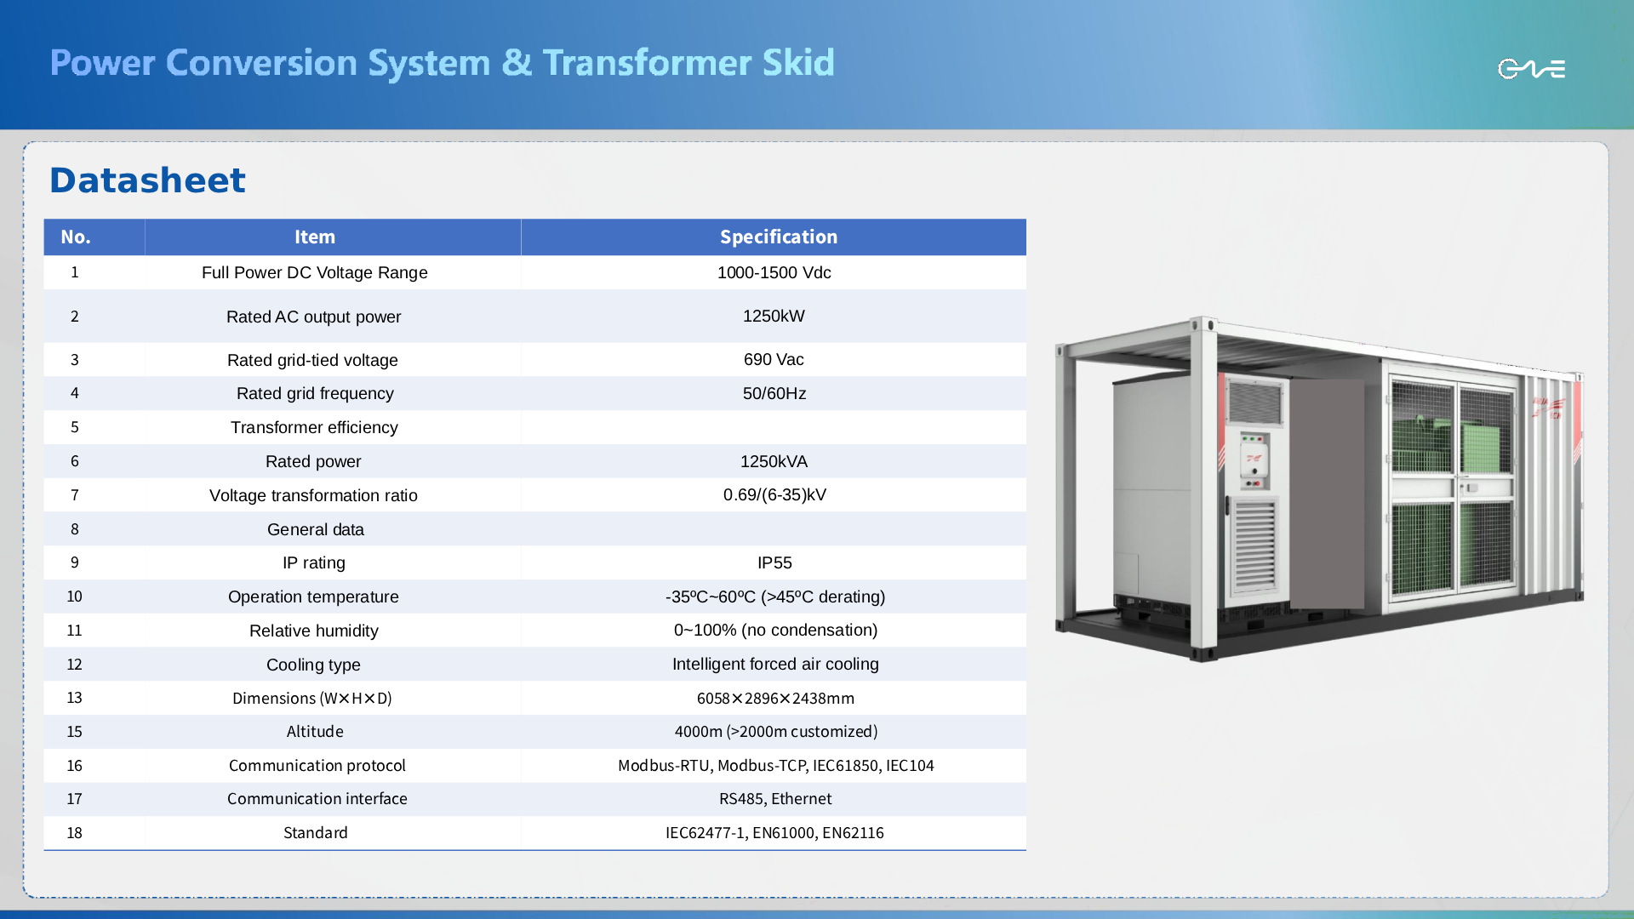This screenshot has height=919, width=1634.
Task: Select the empty Transformer efficiency specification cell
Action: click(x=774, y=427)
